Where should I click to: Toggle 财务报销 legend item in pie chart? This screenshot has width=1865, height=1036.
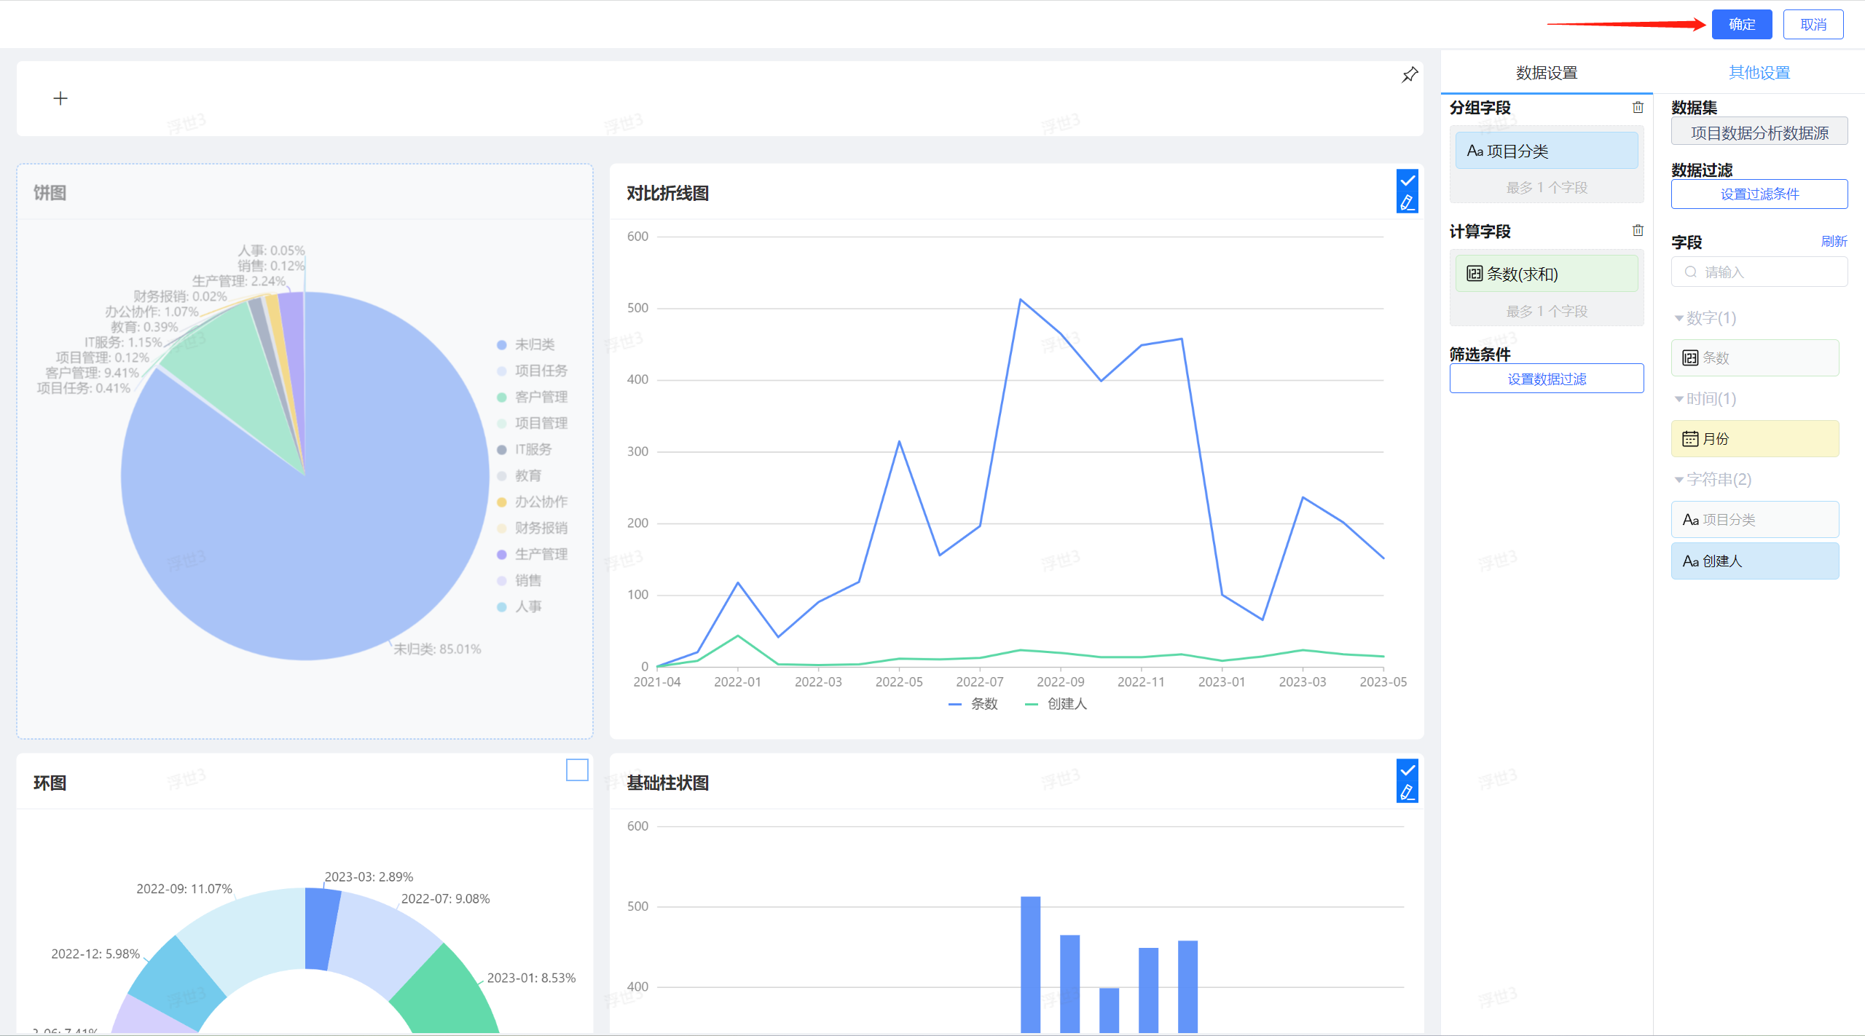pos(533,528)
